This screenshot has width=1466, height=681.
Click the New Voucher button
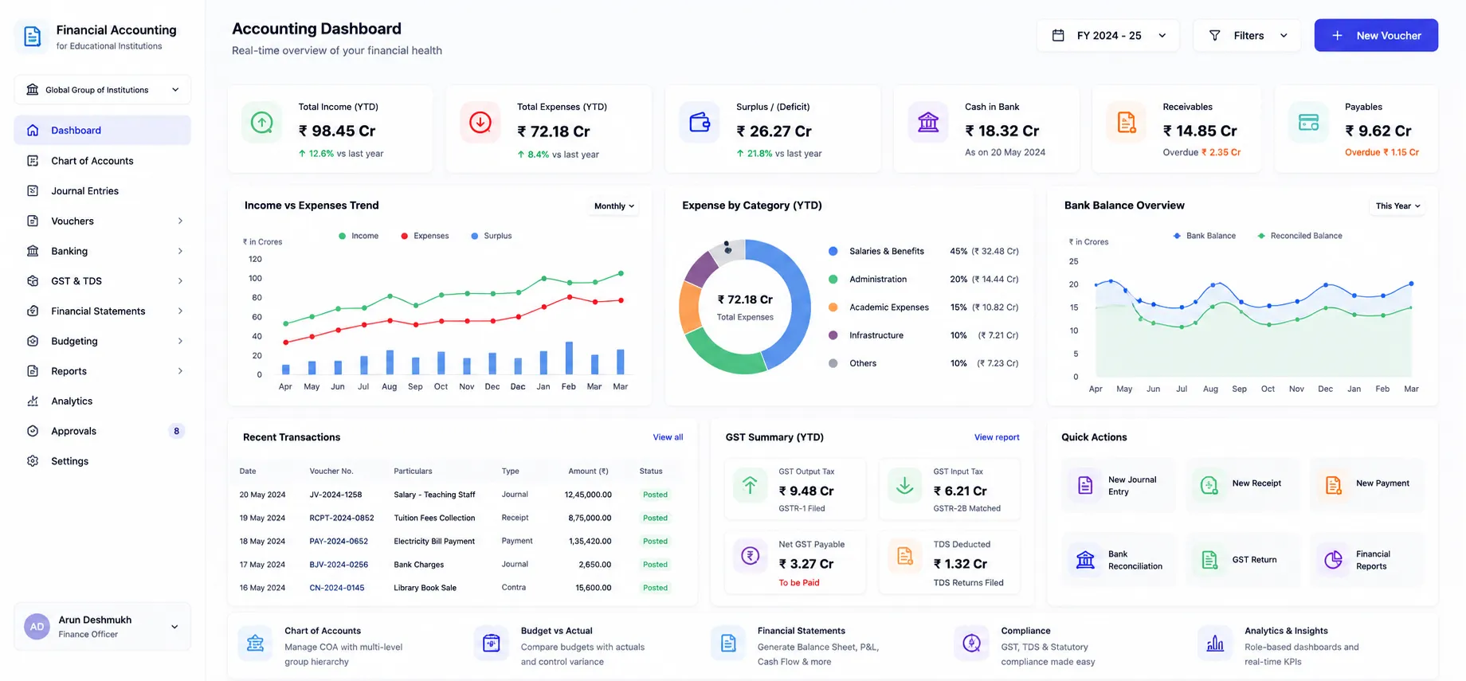1376,36
